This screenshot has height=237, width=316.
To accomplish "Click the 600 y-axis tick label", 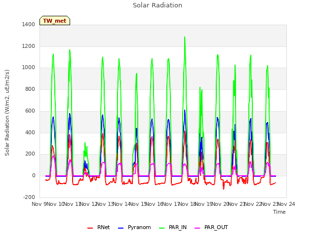I will pyautogui.click(x=30, y=111).
